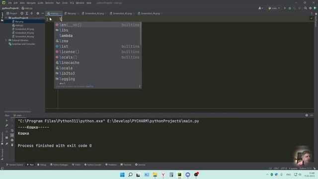The image size is (318, 179).
Task: Open the Project view mode dropdown
Action: point(12,13)
